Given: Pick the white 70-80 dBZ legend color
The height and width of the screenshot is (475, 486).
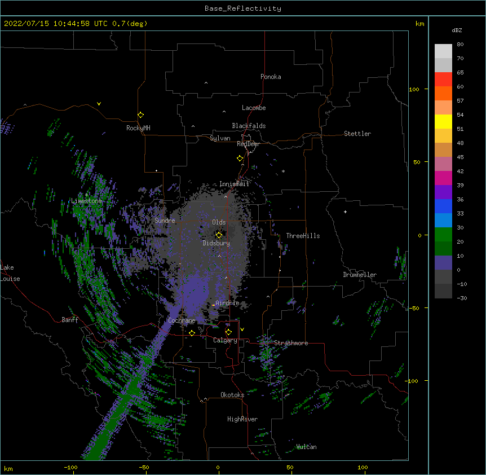Looking at the screenshot, I should pos(443,51).
